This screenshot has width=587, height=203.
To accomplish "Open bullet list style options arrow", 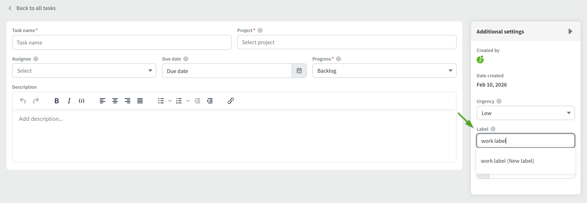I will coord(170,101).
